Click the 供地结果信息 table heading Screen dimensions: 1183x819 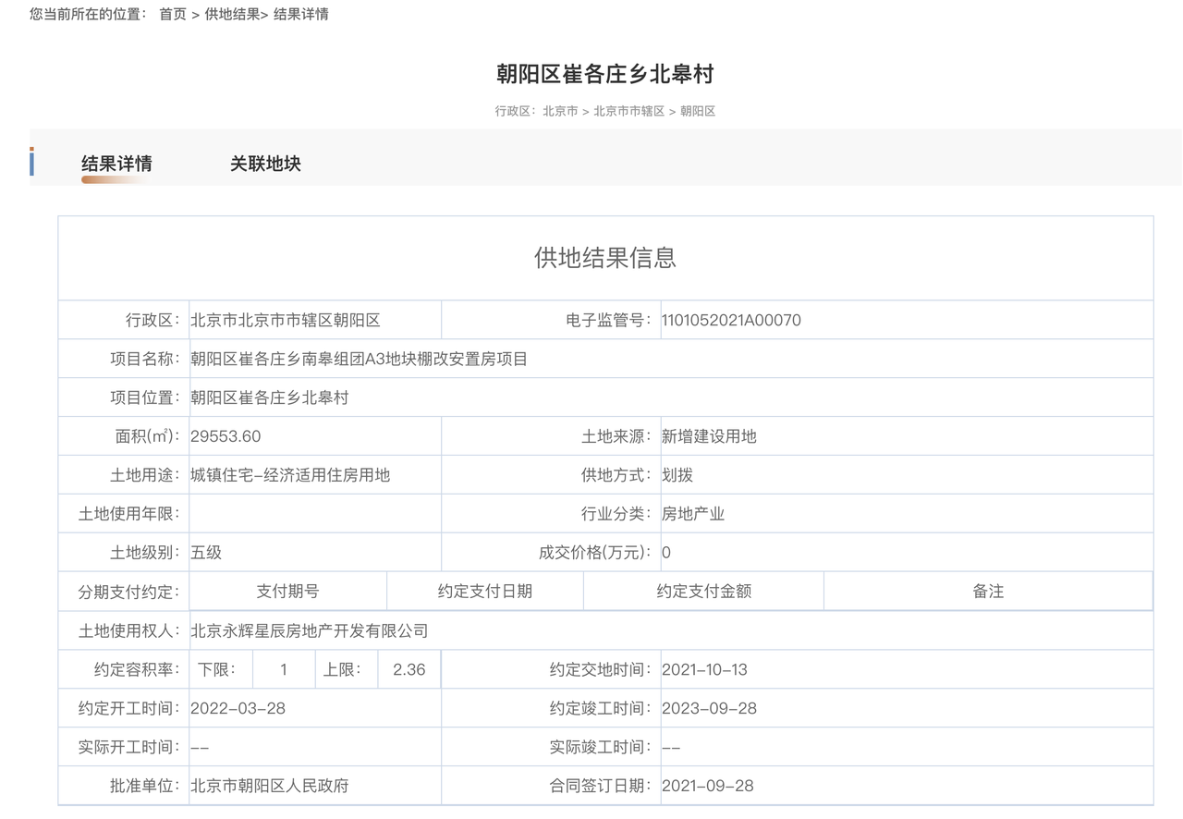coord(605,258)
